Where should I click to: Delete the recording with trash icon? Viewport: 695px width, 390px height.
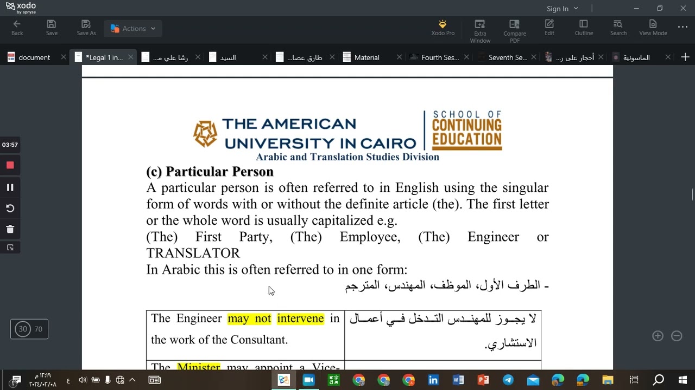click(x=10, y=229)
